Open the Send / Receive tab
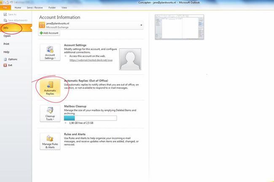The image size is (274, 182). coord(35,8)
